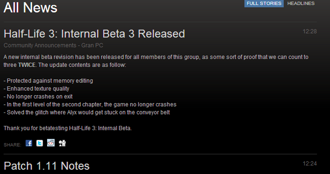330x174 pixels.
Task: Click the 12:24 timestamp
Action: [x=310, y=164]
